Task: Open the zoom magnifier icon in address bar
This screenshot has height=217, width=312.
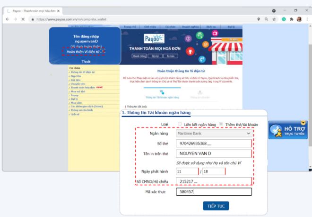Action: (x=266, y=19)
